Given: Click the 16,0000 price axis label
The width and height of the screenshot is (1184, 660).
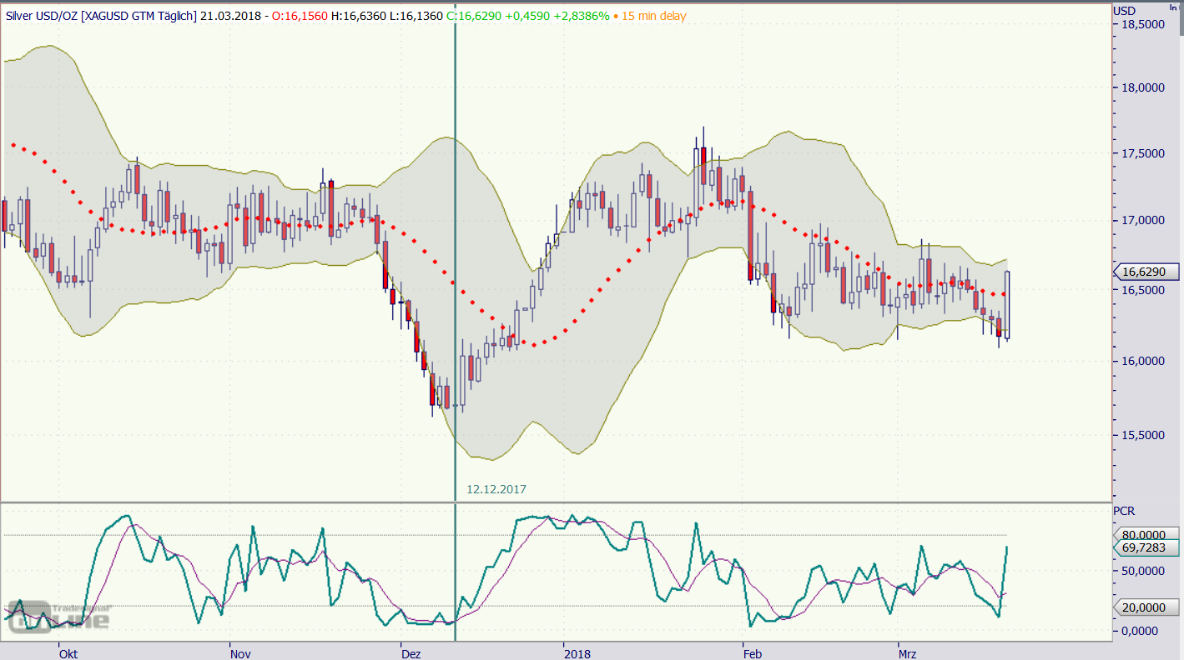Looking at the screenshot, I should (1142, 361).
